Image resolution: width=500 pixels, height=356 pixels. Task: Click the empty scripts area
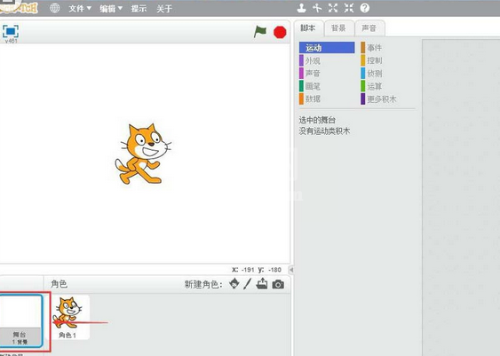(461, 198)
